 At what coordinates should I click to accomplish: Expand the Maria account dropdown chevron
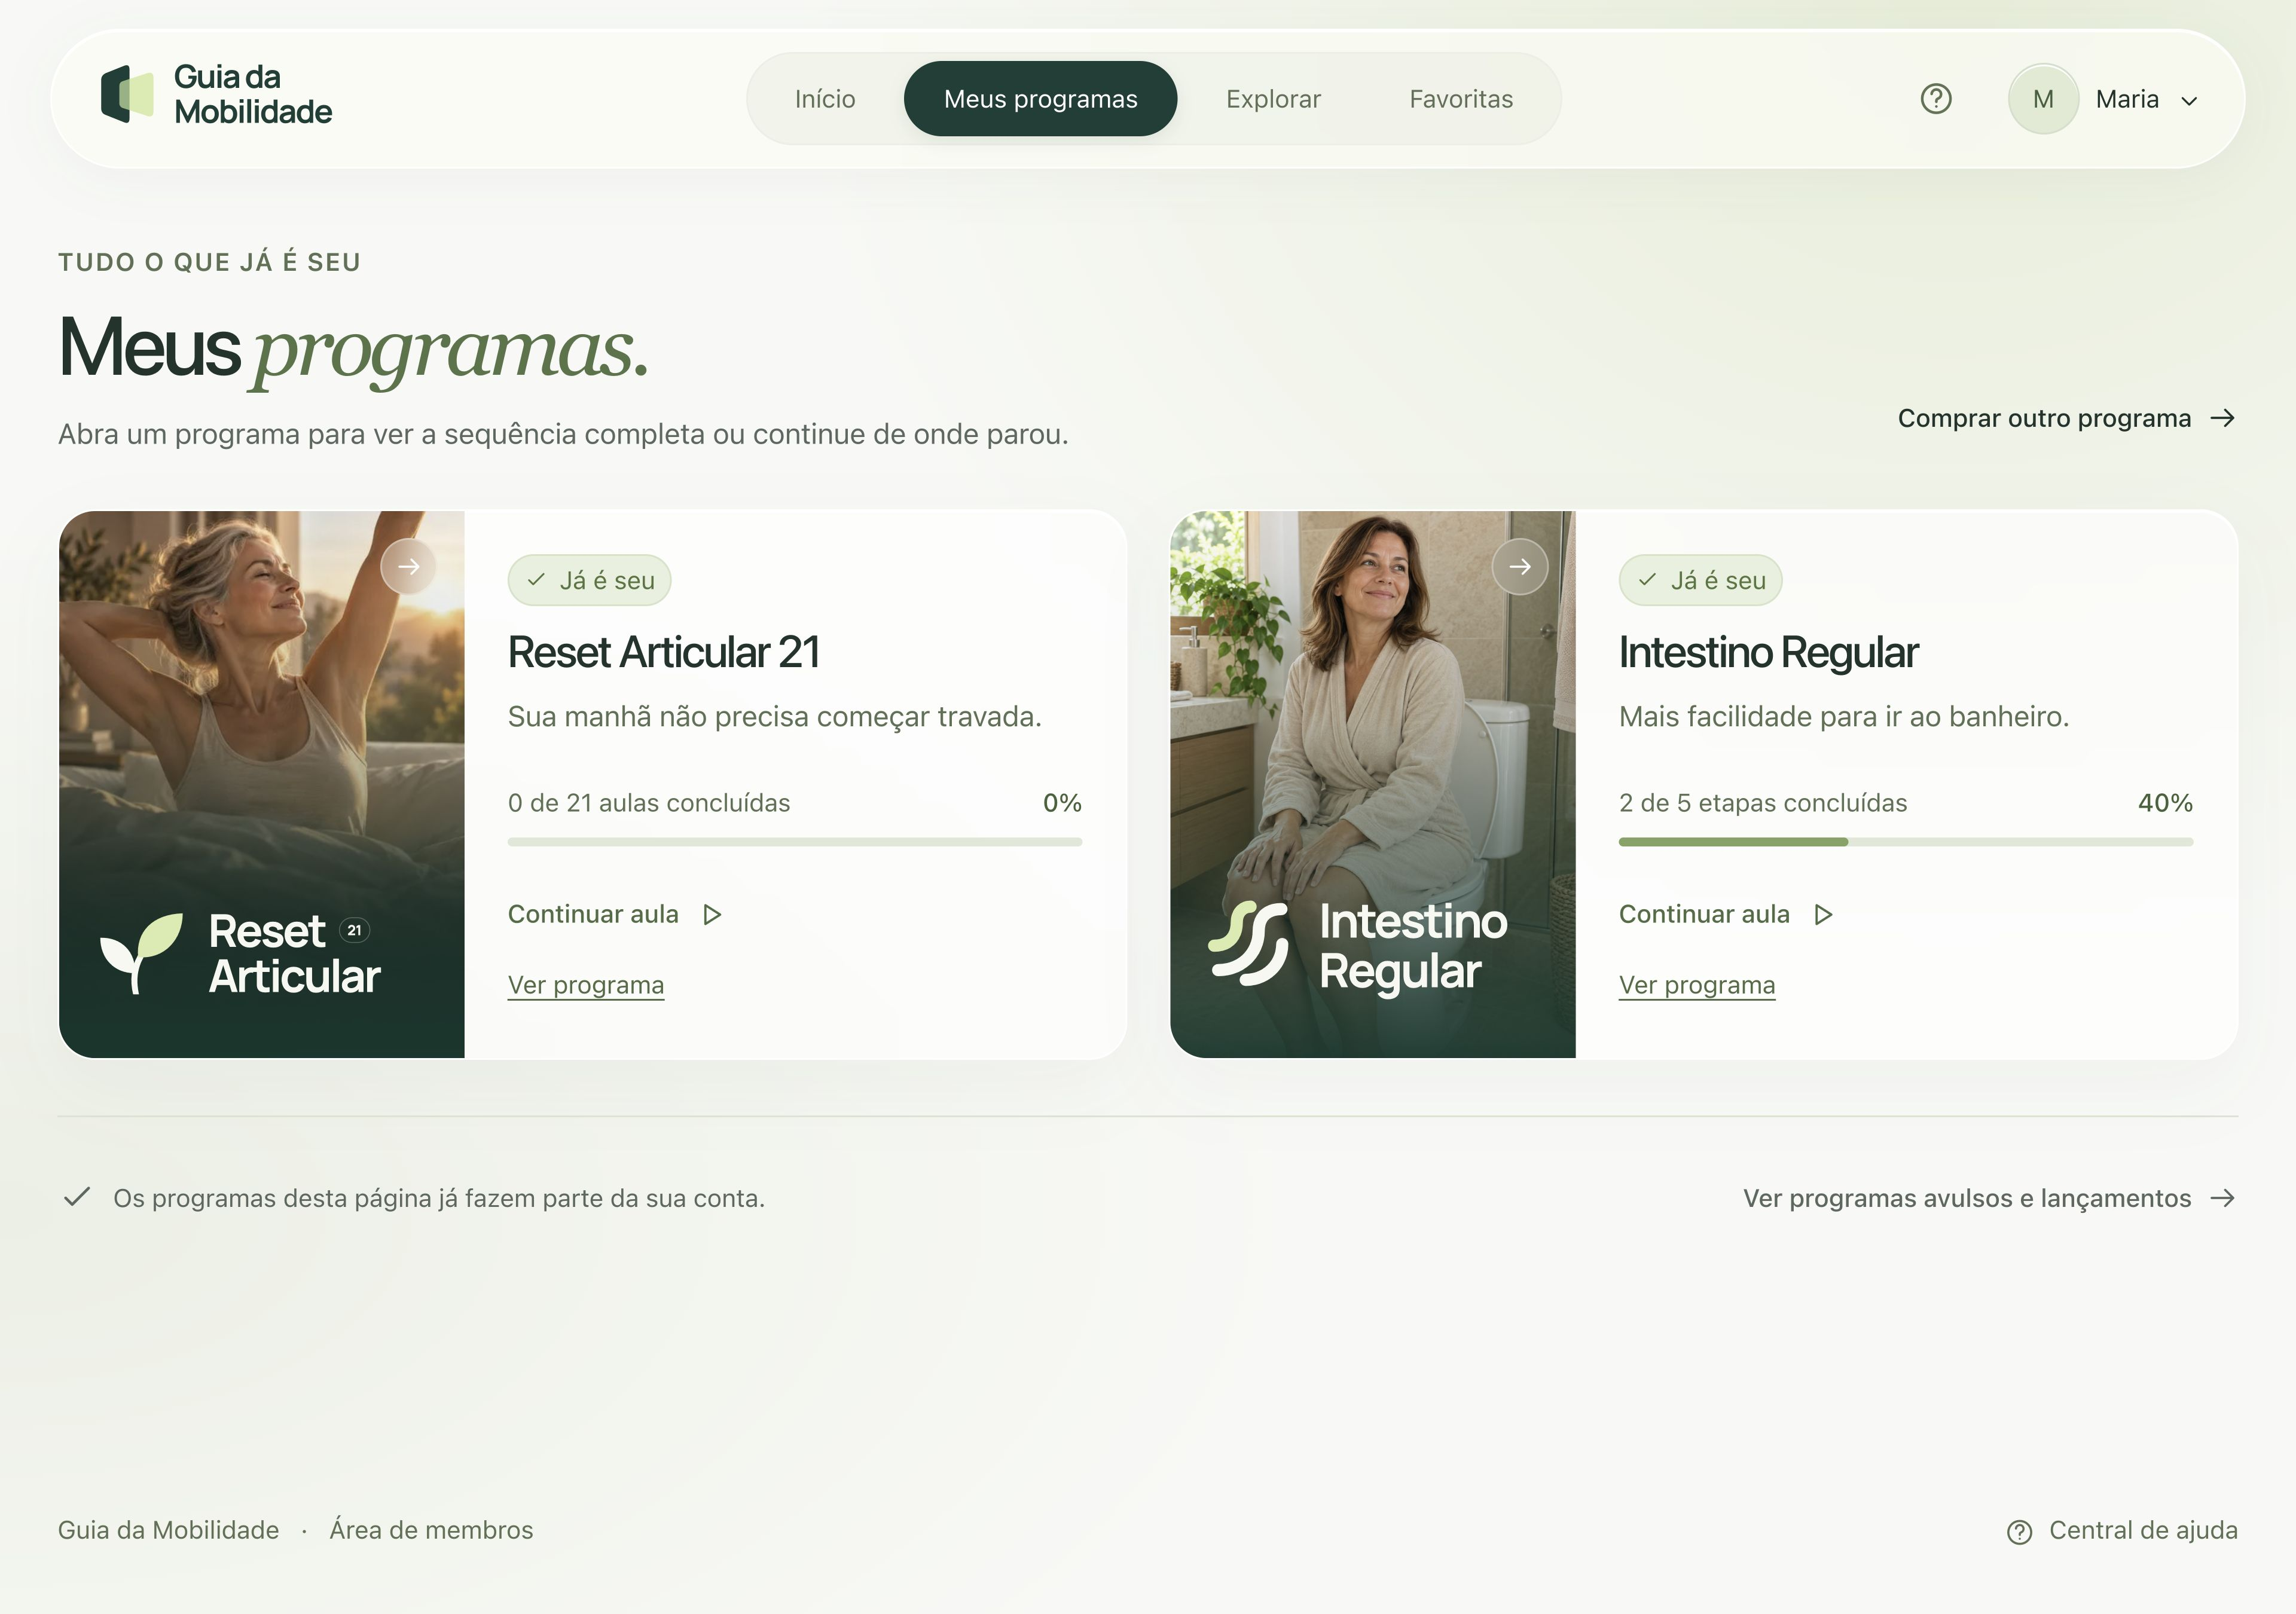2189,101
